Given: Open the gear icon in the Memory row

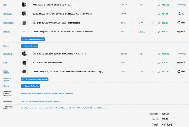Looking at the screenshot, I should coord(158,32).
